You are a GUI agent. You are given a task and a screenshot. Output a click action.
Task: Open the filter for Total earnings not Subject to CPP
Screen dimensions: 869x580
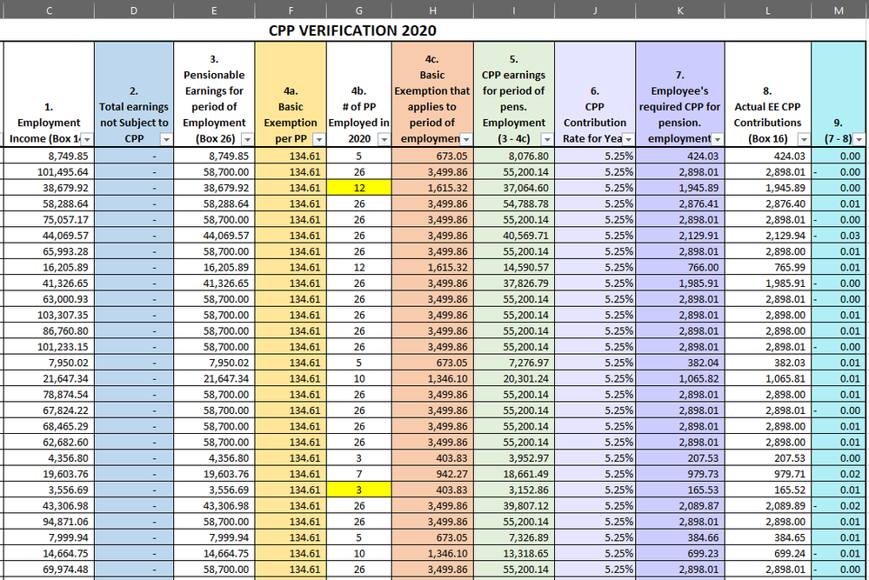[x=164, y=141]
